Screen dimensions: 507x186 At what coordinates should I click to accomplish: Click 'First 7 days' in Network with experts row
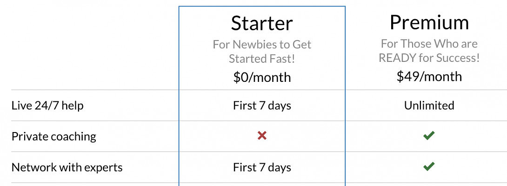coord(262,167)
